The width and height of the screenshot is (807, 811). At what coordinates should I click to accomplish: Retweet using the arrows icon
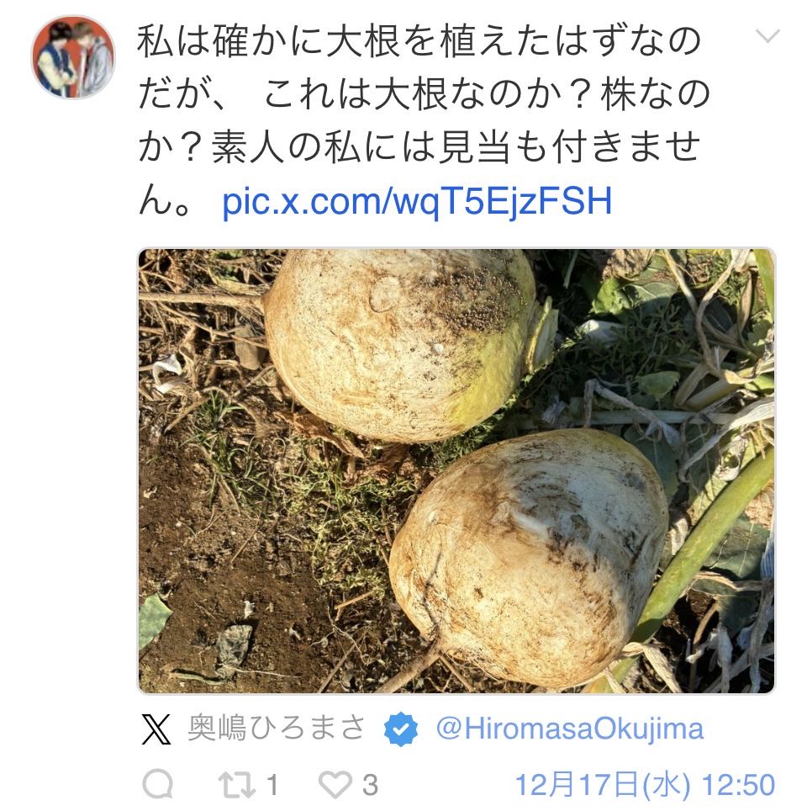click(x=236, y=785)
